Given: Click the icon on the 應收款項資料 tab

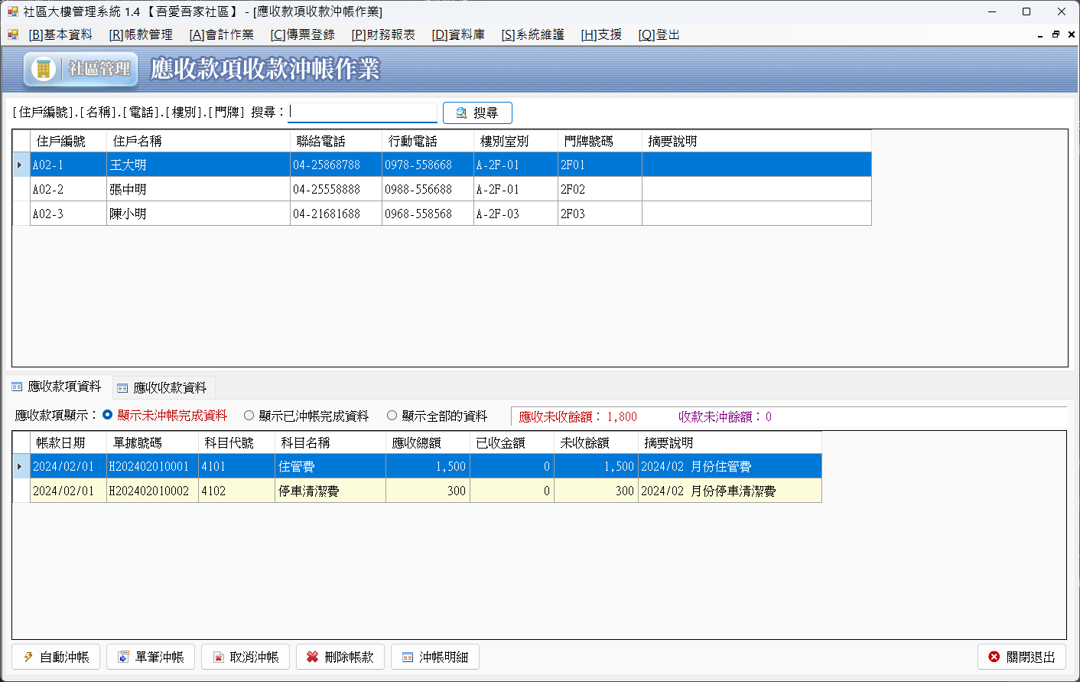Looking at the screenshot, I should [x=17, y=387].
